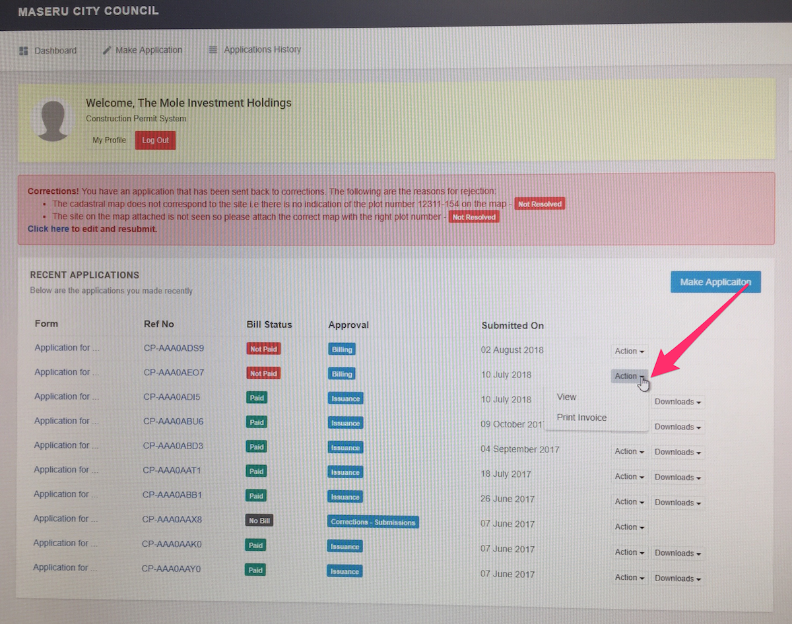Open Downloads for the 04 September 2017 application
Screen dimensions: 792x624
[x=677, y=451]
